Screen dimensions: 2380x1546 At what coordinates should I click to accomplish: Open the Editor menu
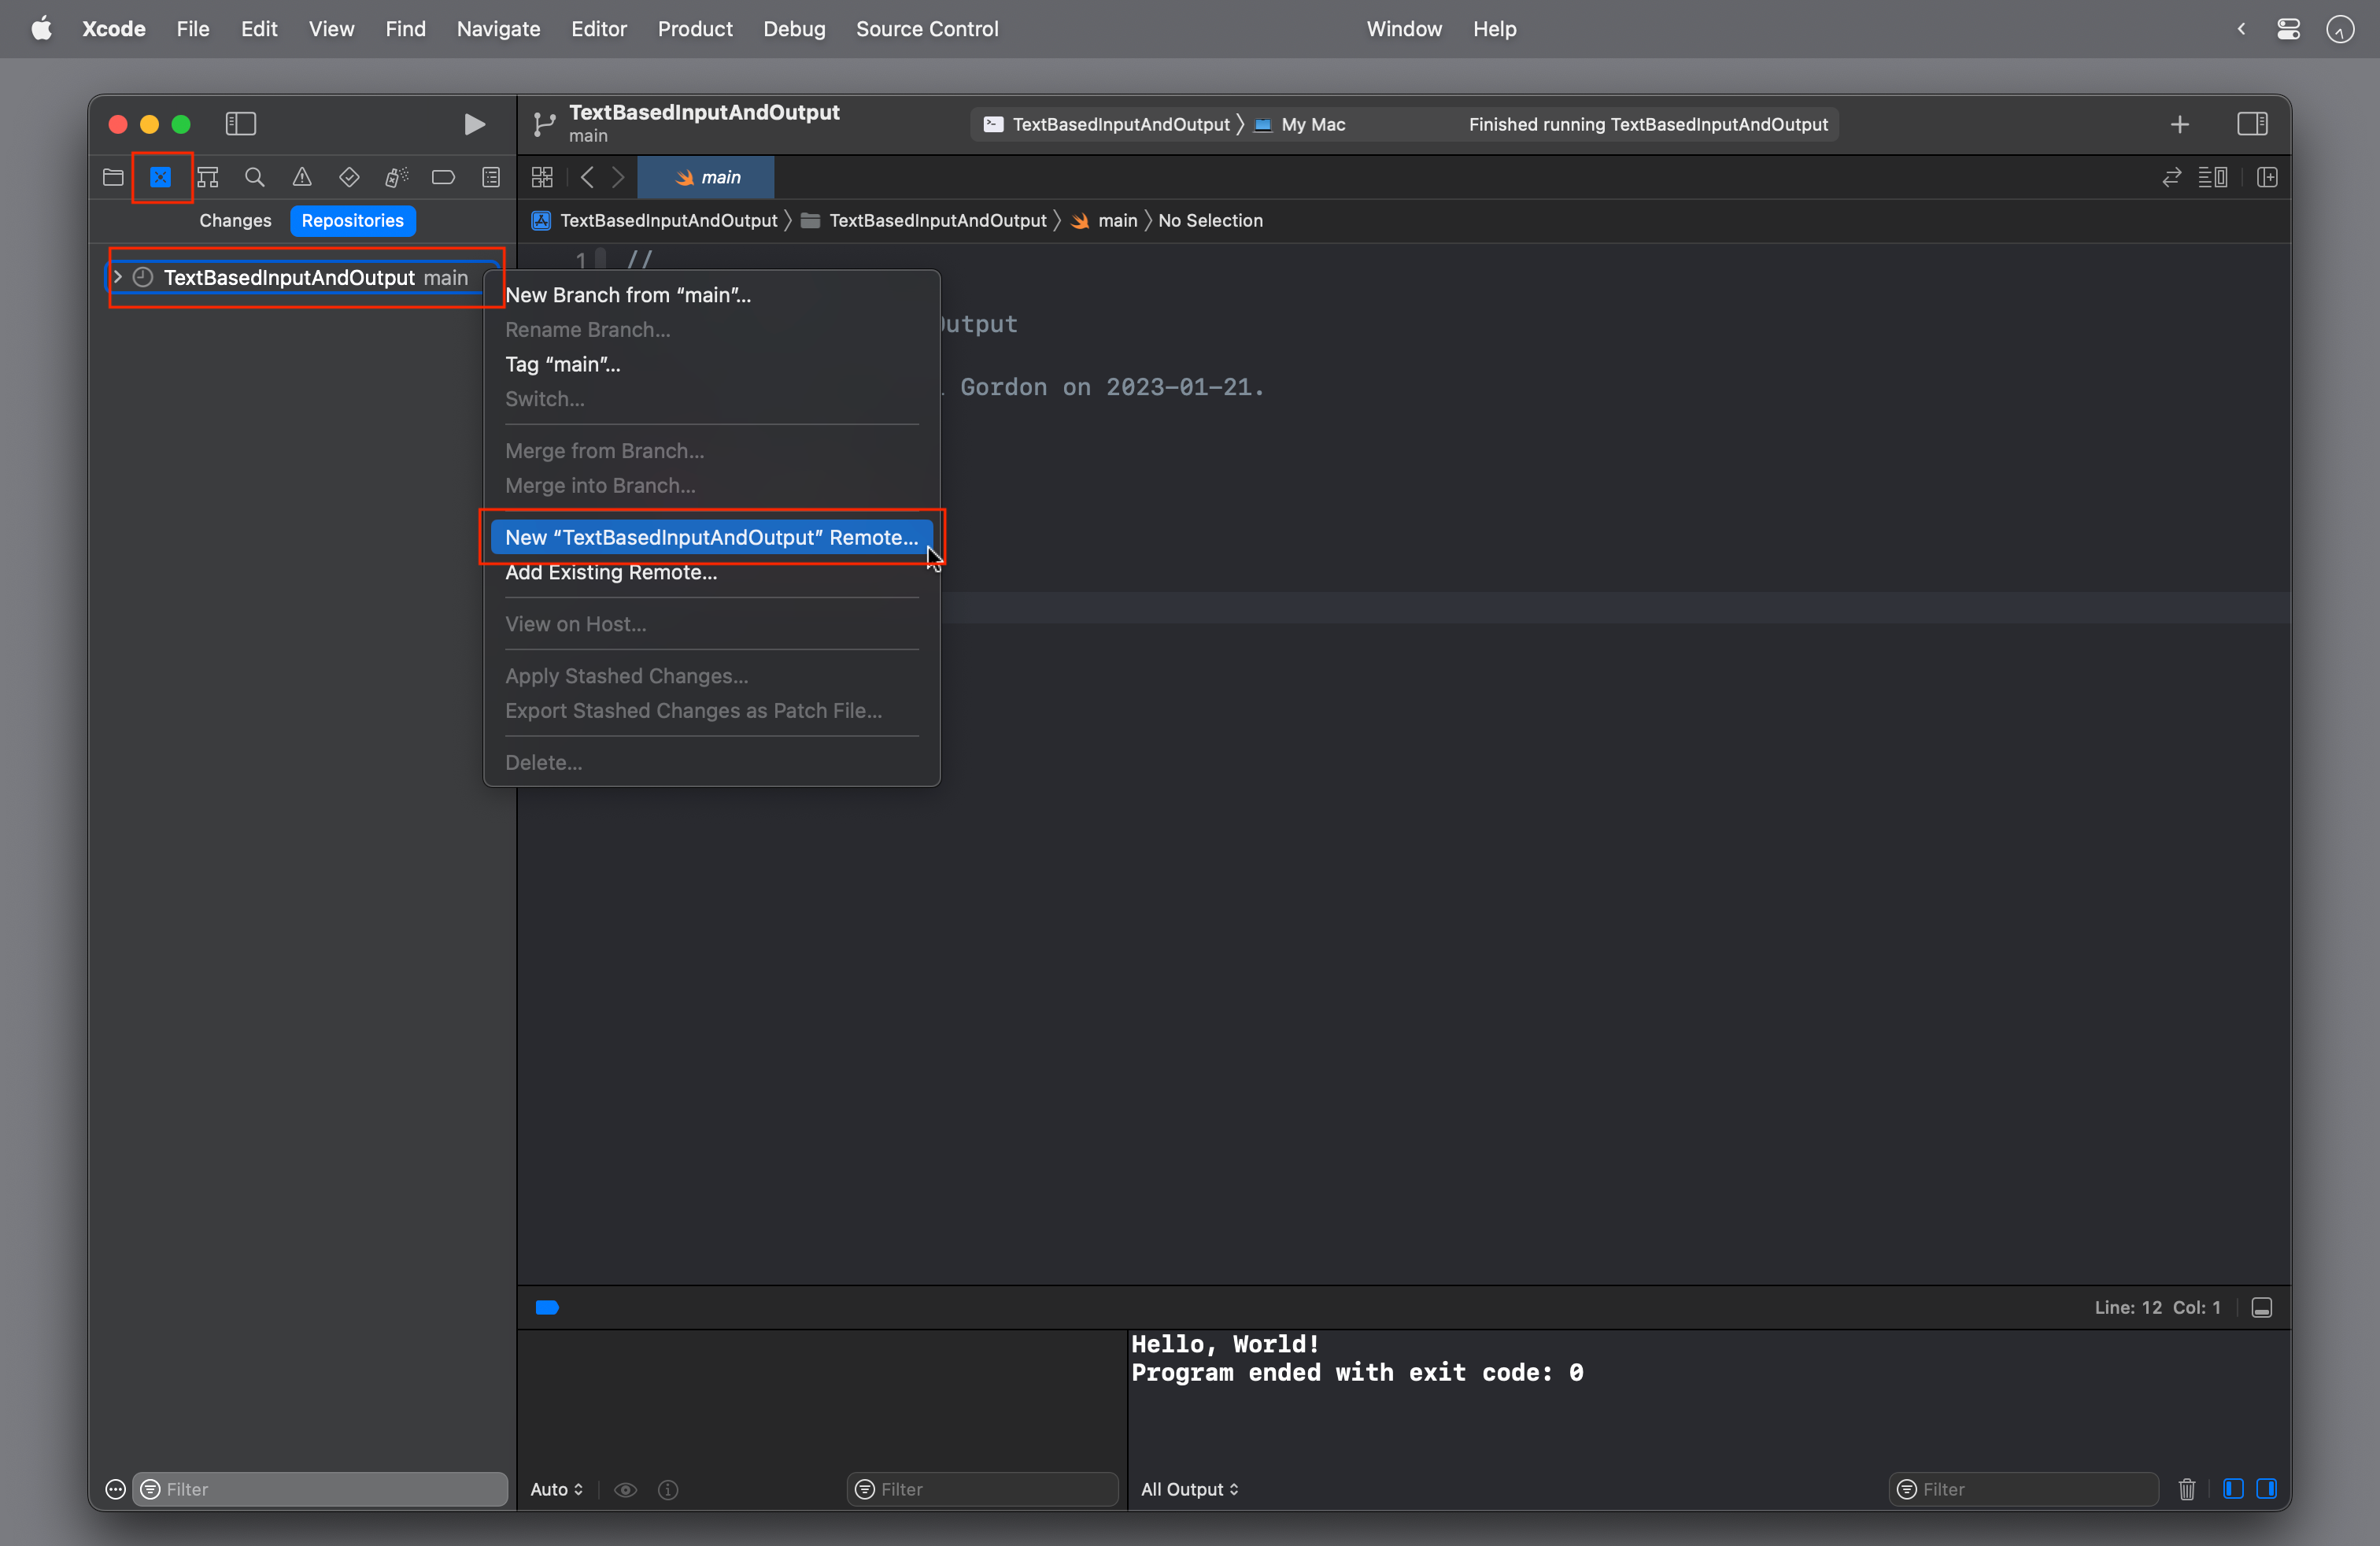599,29
